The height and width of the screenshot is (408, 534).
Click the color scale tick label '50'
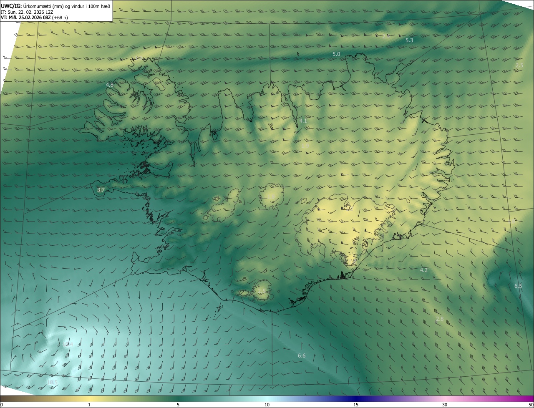(x=531, y=405)
